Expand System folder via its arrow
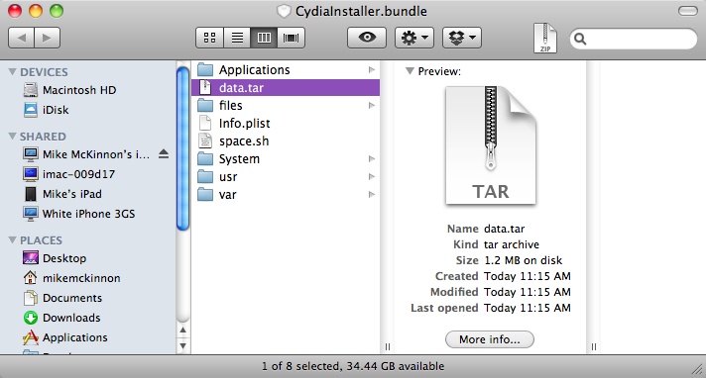Viewport: 706px width, 378px height. 372,158
